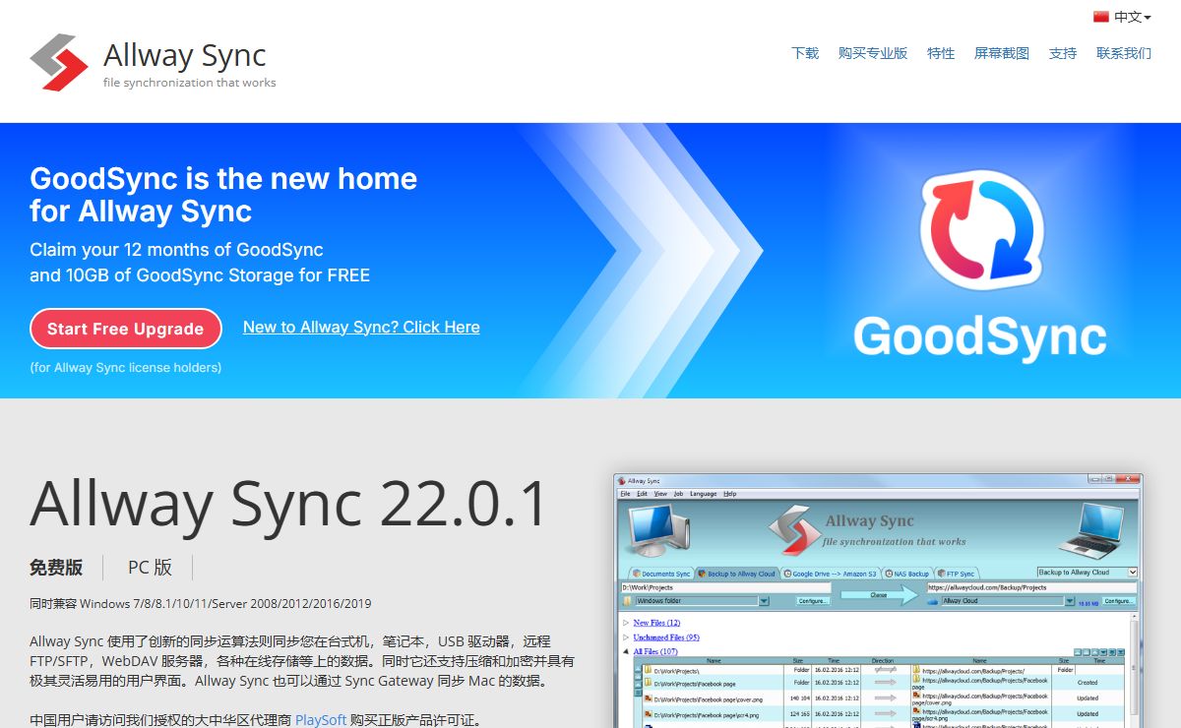The width and height of the screenshot is (1181, 728).
Task: Open the 支持 navigation item
Action: (x=1063, y=53)
